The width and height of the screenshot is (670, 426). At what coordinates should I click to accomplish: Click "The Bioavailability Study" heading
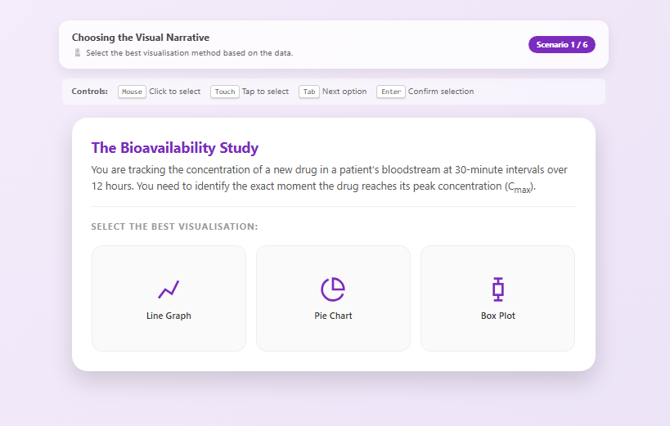(174, 148)
